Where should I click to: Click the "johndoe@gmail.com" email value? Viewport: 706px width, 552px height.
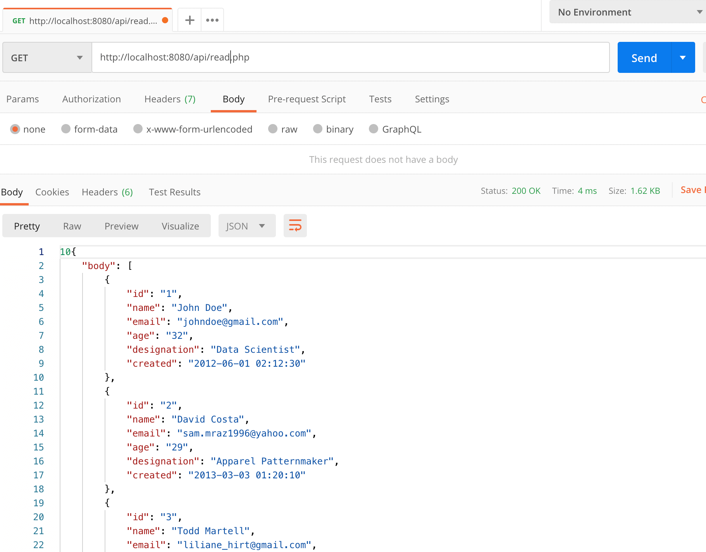pyautogui.click(x=230, y=322)
